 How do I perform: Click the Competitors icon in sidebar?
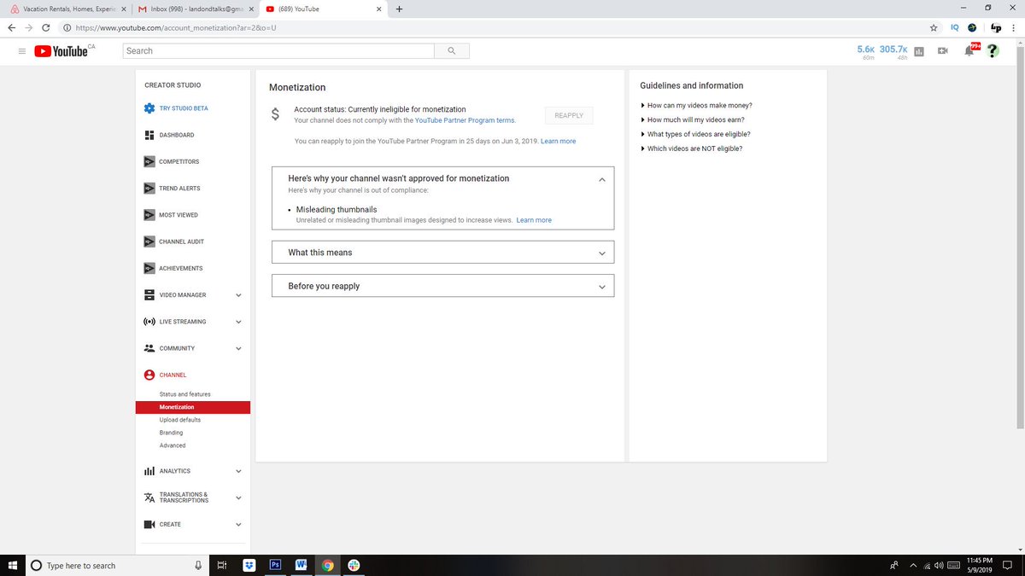click(x=149, y=161)
